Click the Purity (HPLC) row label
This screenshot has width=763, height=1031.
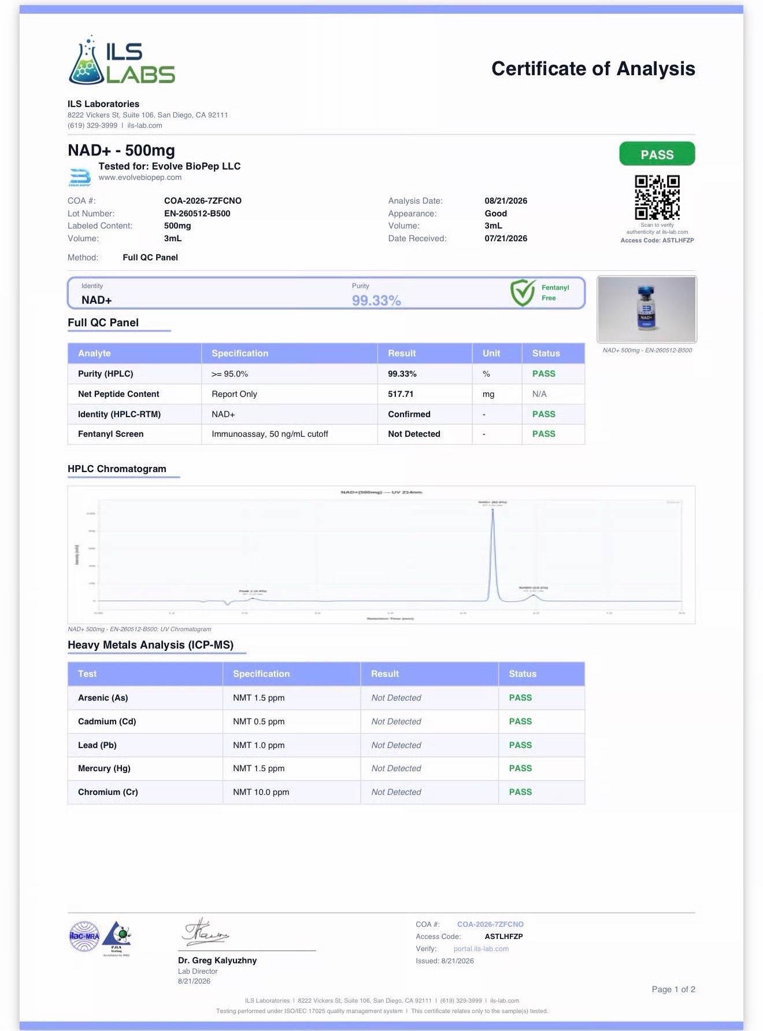pyautogui.click(x=106, y=374)
